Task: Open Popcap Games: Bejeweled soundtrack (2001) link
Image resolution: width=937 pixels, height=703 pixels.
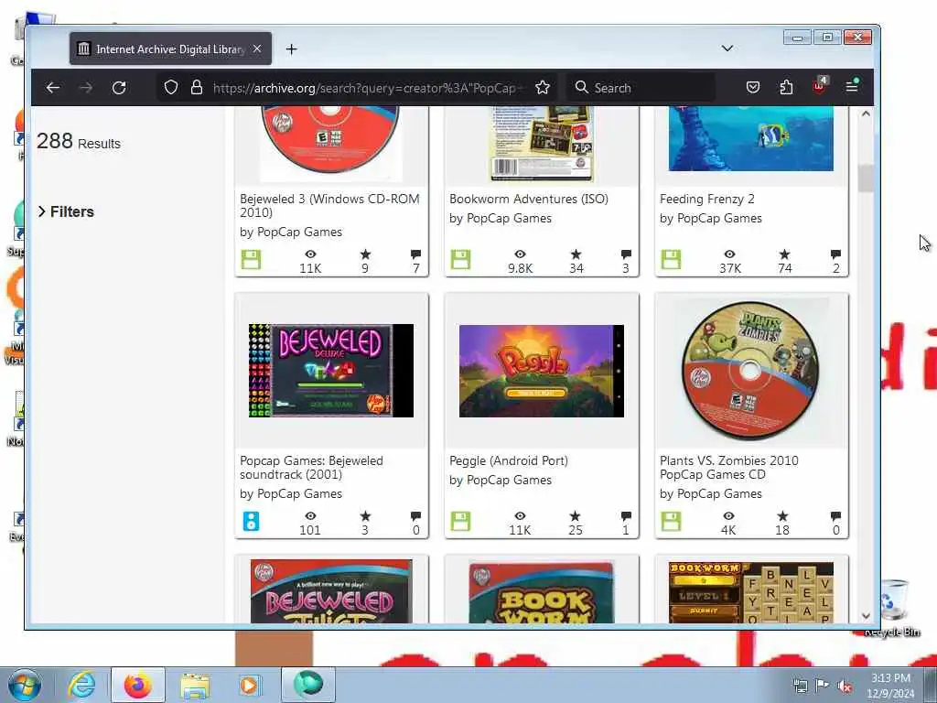Action: pos(311,468)
